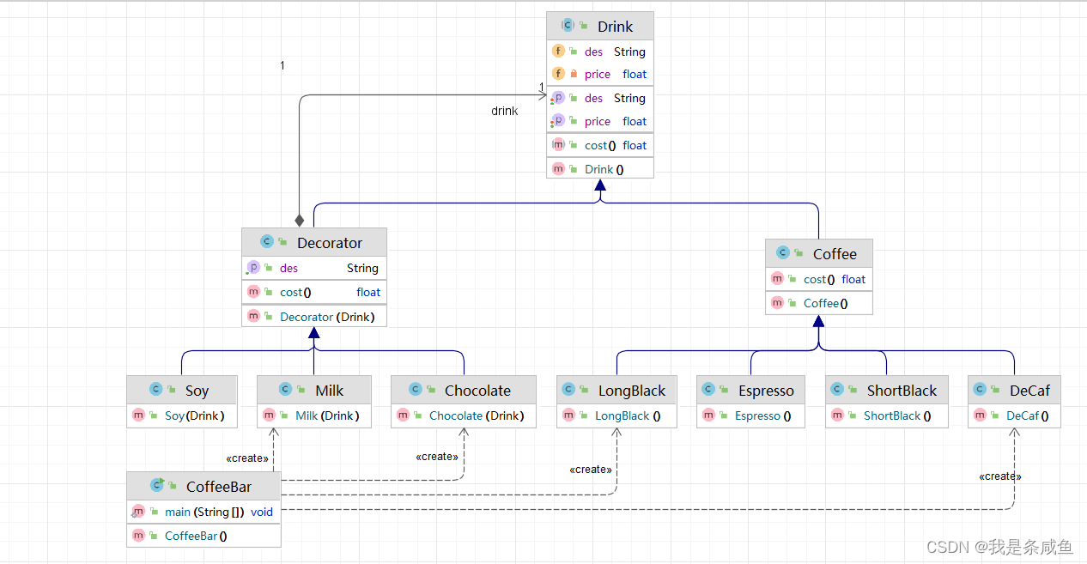Click the «create» label near LongBlack
1087x564 pixels.
(591, 470)
